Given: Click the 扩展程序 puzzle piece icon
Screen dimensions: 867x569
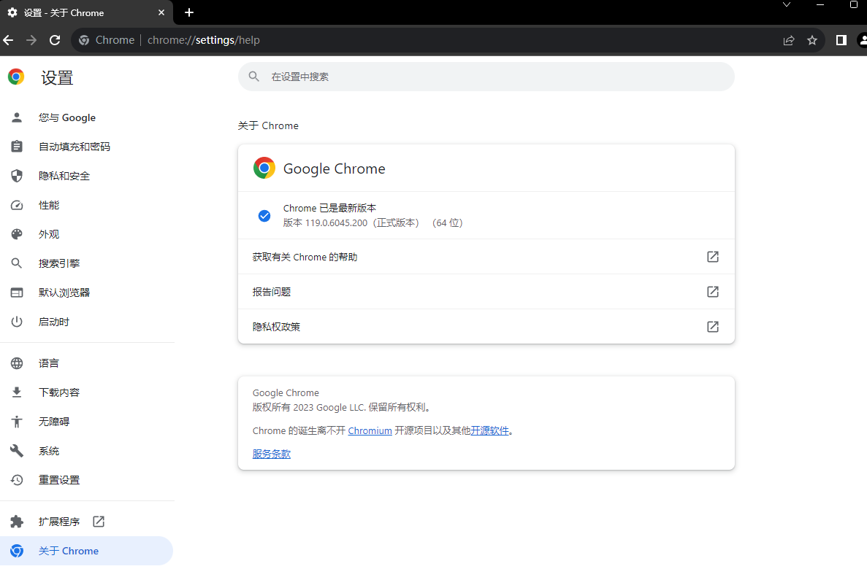Looking at the screenshot, I should 17,522.
